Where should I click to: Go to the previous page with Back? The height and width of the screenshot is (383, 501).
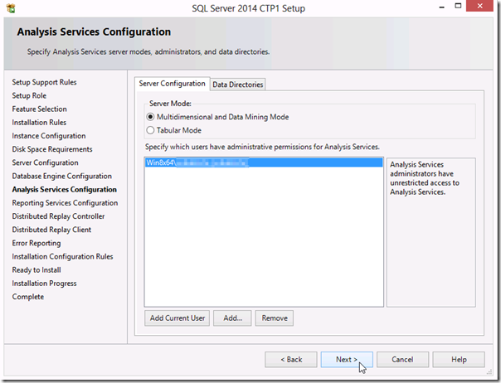(x=291, y=360)
